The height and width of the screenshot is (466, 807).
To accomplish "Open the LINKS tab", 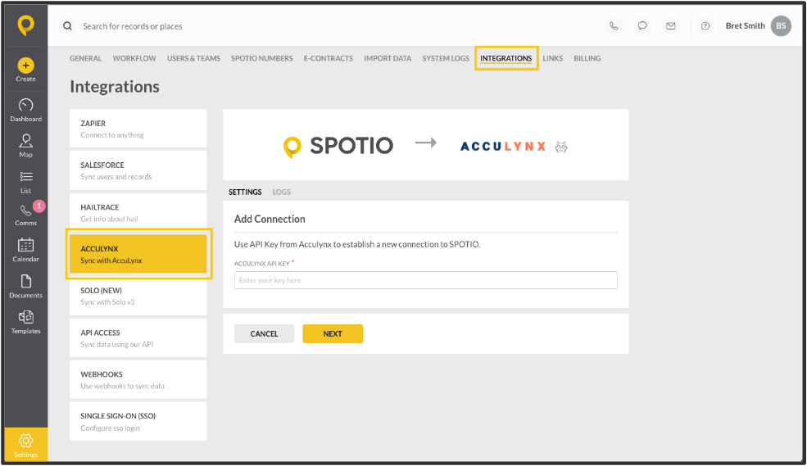I will 553,58.
